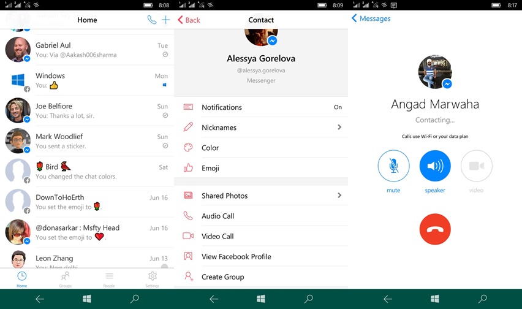Image resolution: width=522 pixels, height=309 pixels.
Task: Tap the Windows Start button under Contact screen
Action: point(261,299)
